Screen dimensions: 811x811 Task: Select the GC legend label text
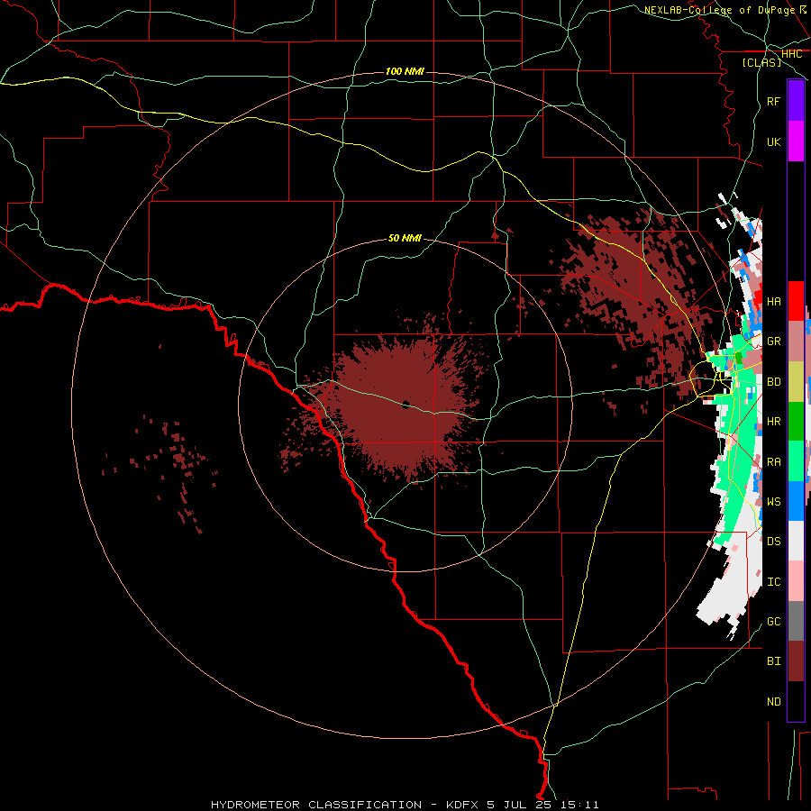pyautogui.click(x=773, y=621)
